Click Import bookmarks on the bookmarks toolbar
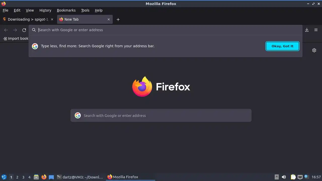The height and width of the screenshot is (181, 322). [x=16, y=38]
